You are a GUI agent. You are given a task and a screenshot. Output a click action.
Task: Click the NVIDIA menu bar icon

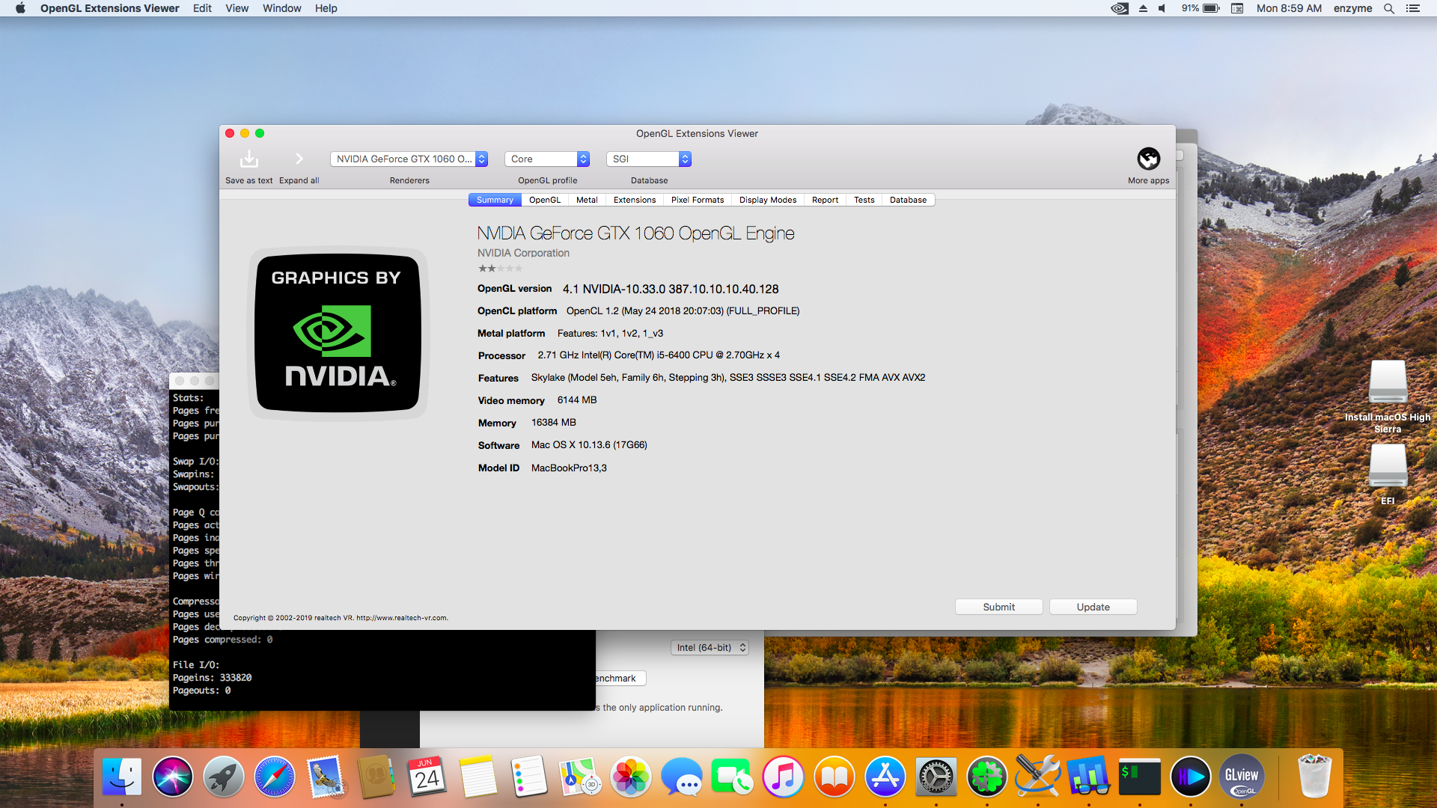1119,8
